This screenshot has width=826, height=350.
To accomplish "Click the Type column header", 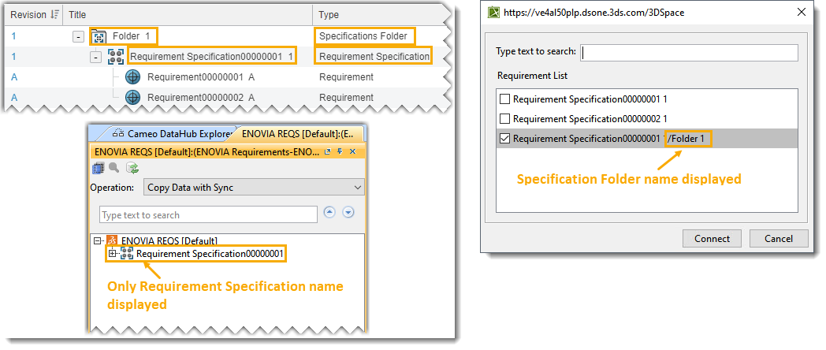I will pos(379,15).
